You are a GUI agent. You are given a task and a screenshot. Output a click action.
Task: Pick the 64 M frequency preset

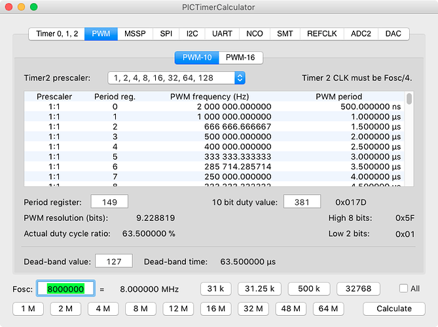(x=328, y=308)
